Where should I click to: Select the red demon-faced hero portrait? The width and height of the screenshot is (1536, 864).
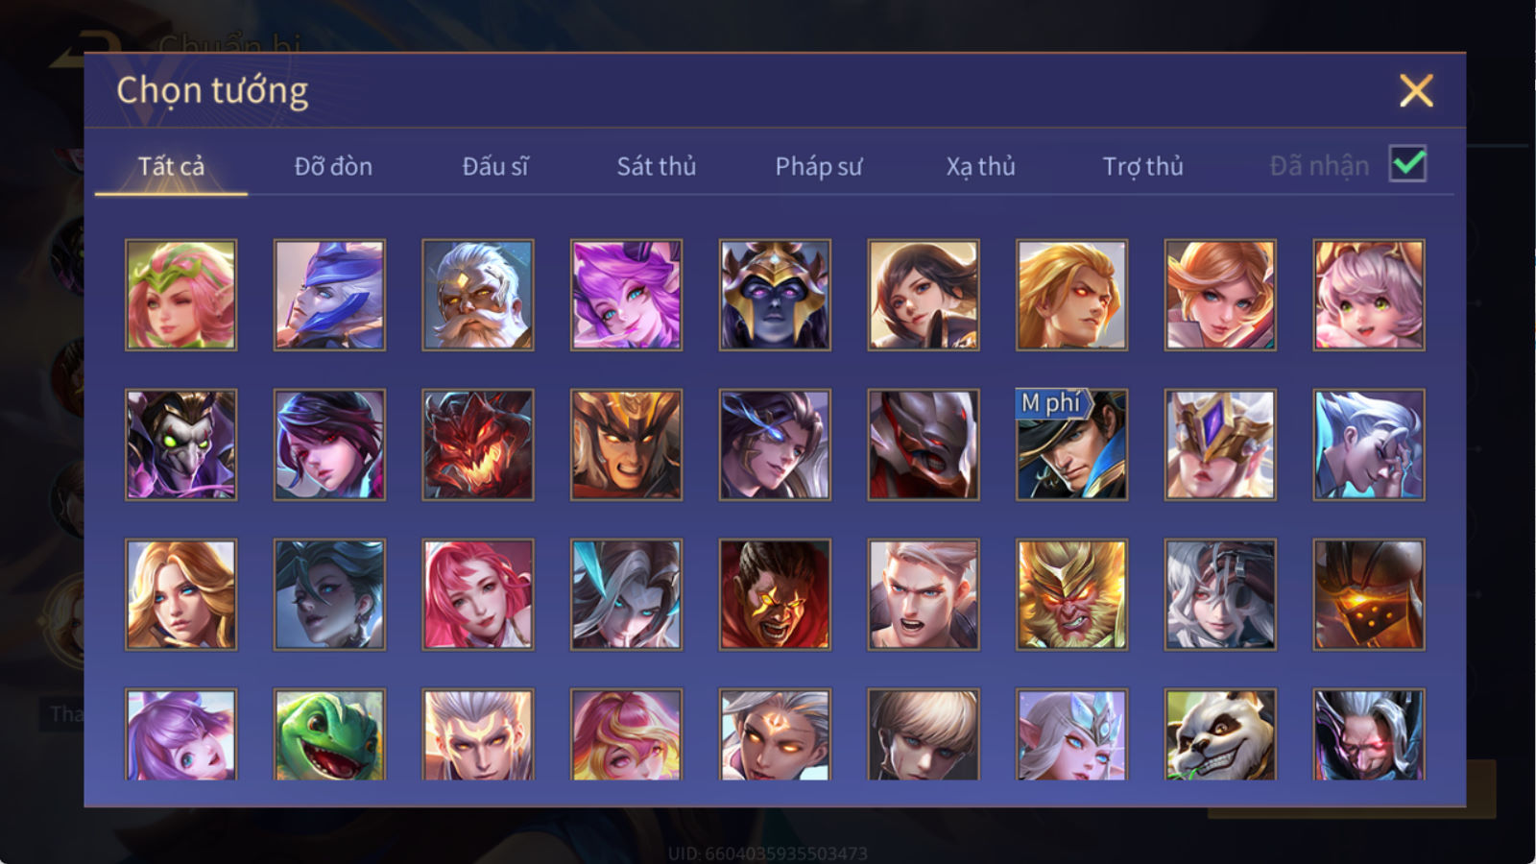(x=478, y=444)
